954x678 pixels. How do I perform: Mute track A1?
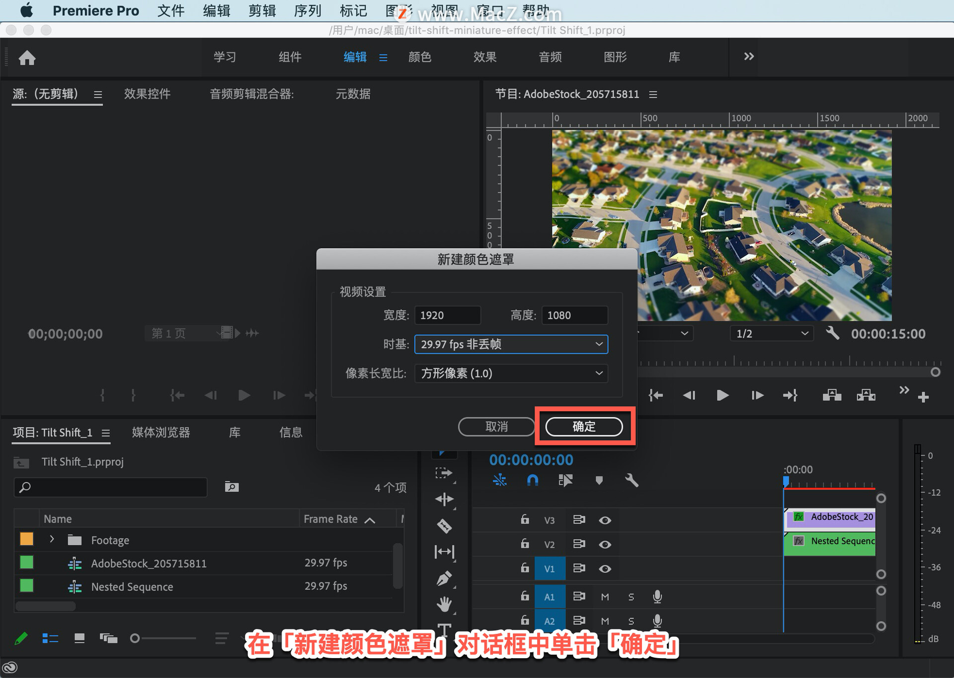(x=605, y=597)
